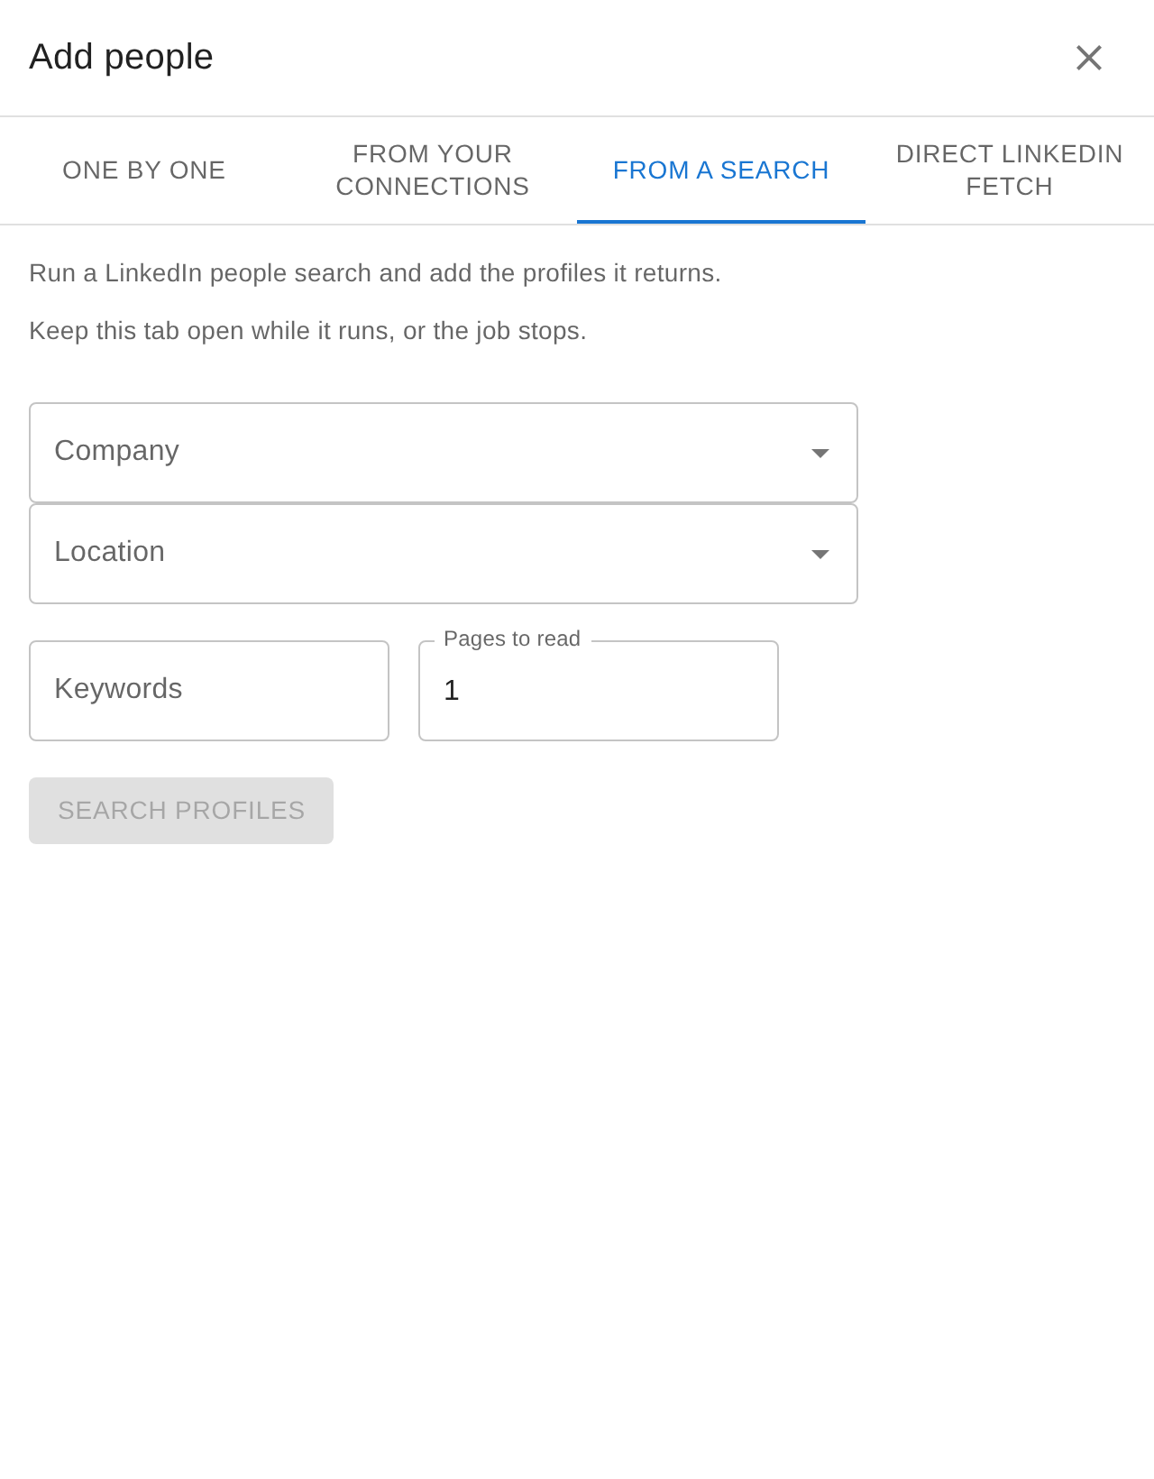
Task: Select the From a Search tab
Action: 721,170
